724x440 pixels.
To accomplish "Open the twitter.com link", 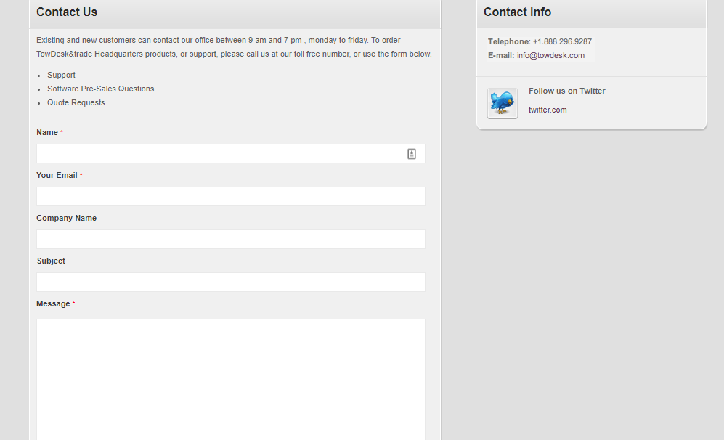I will [548, 110].
